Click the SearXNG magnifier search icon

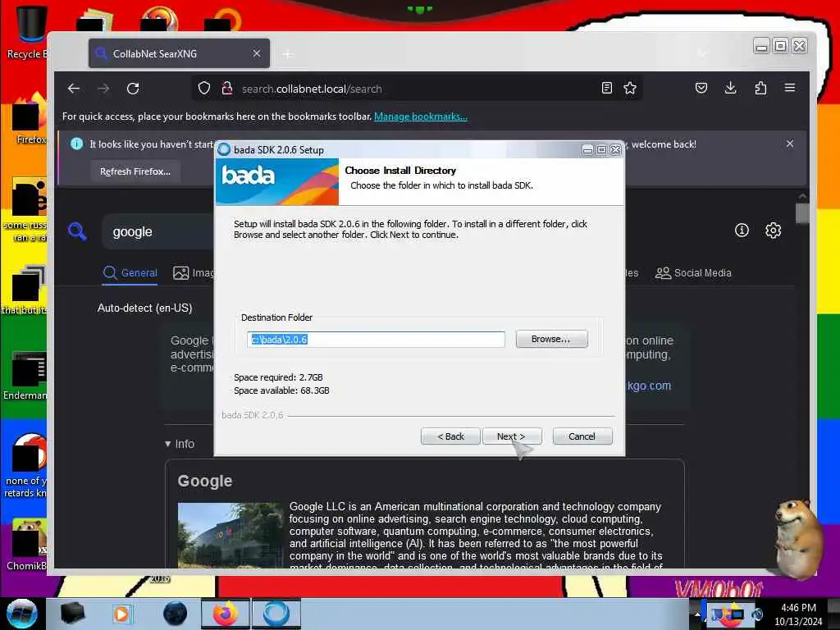(78, 231)
